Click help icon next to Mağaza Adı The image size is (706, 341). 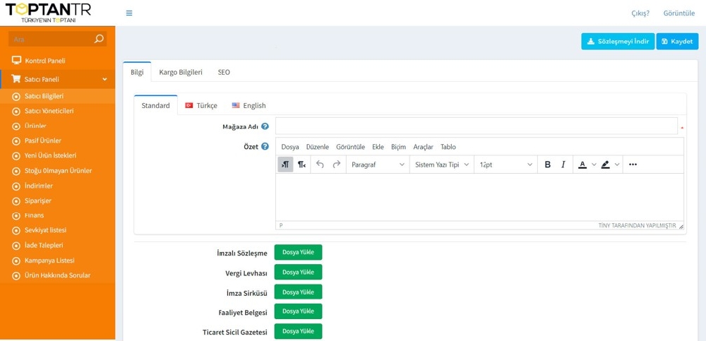point(265,126)
